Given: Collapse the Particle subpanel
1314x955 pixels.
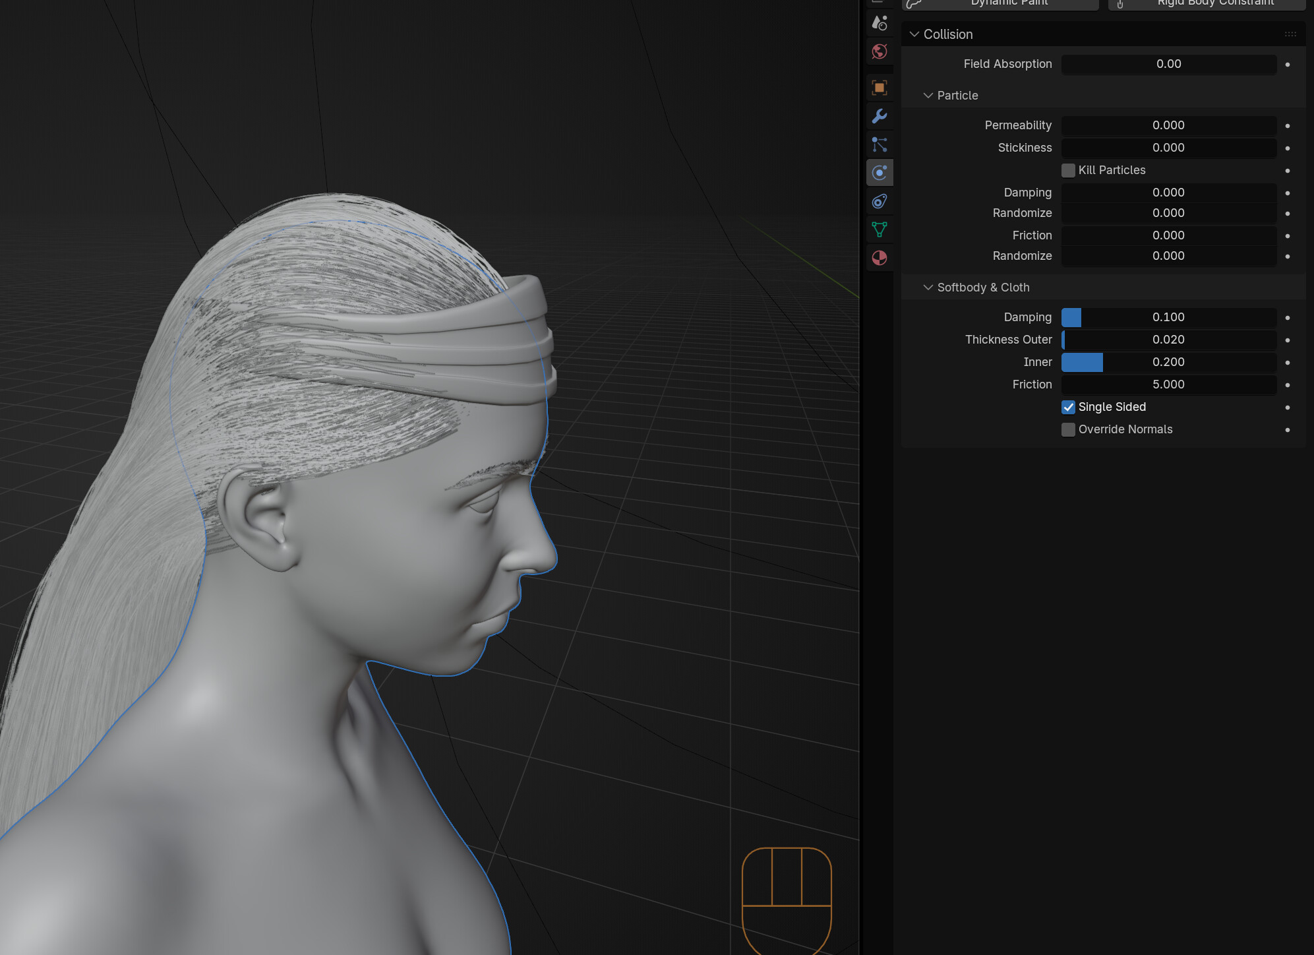Looking at the screenshot, I should click(928, 96).
